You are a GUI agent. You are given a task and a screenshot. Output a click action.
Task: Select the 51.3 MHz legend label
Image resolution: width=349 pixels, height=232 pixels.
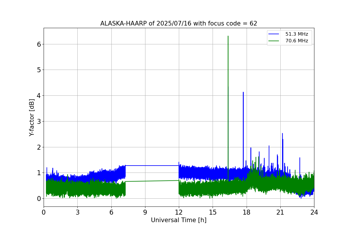[x=297, y=34]
